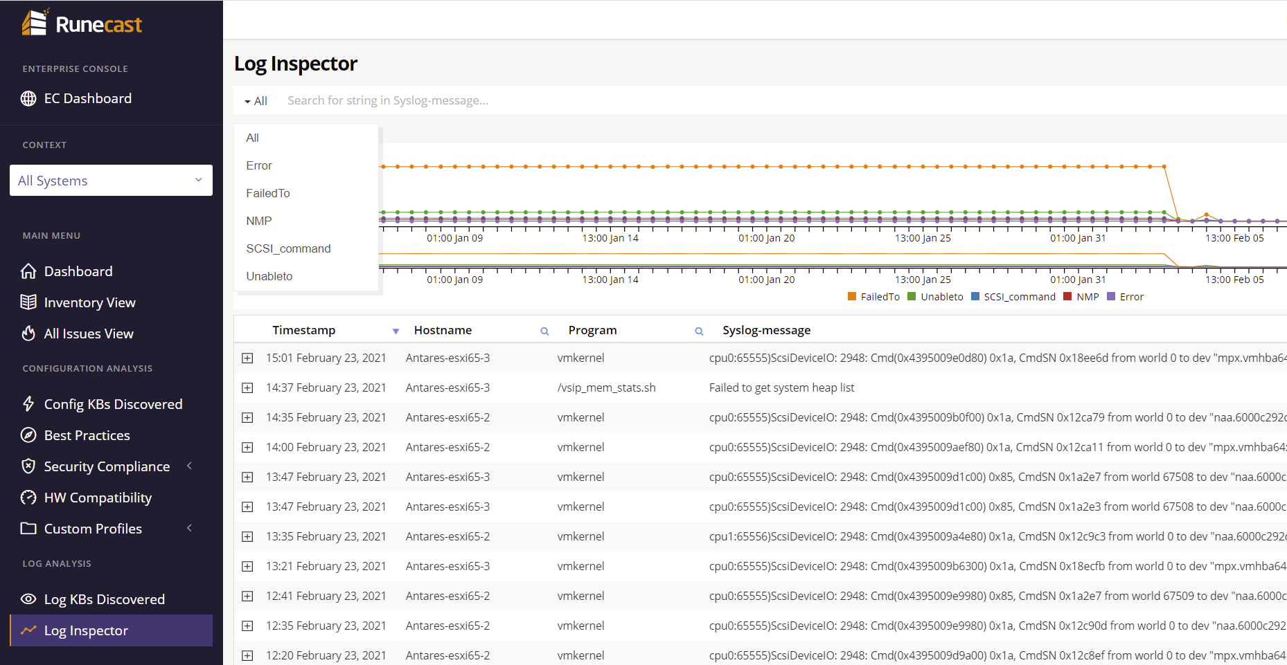1287x665 pixels.
Task: Expand the 12:41 February 23 log row
Action: (247, 596)
